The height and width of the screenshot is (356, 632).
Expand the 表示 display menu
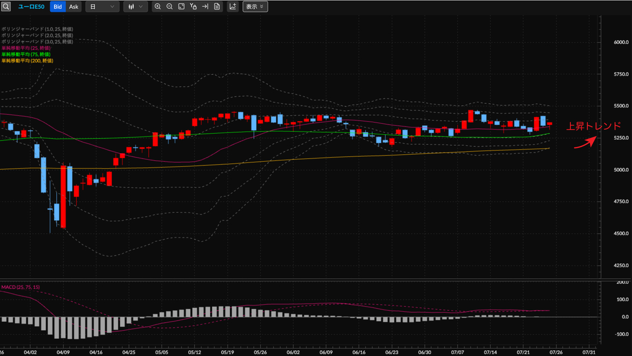point(255,7)
